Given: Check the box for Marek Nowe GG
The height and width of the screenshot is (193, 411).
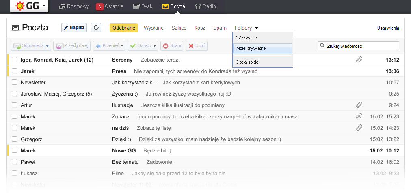Looking at the screenshot, I should point(14,150).
